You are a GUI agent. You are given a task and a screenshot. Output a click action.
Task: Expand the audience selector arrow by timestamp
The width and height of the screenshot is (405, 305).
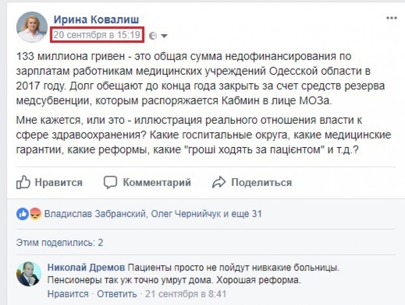point(164,36)
